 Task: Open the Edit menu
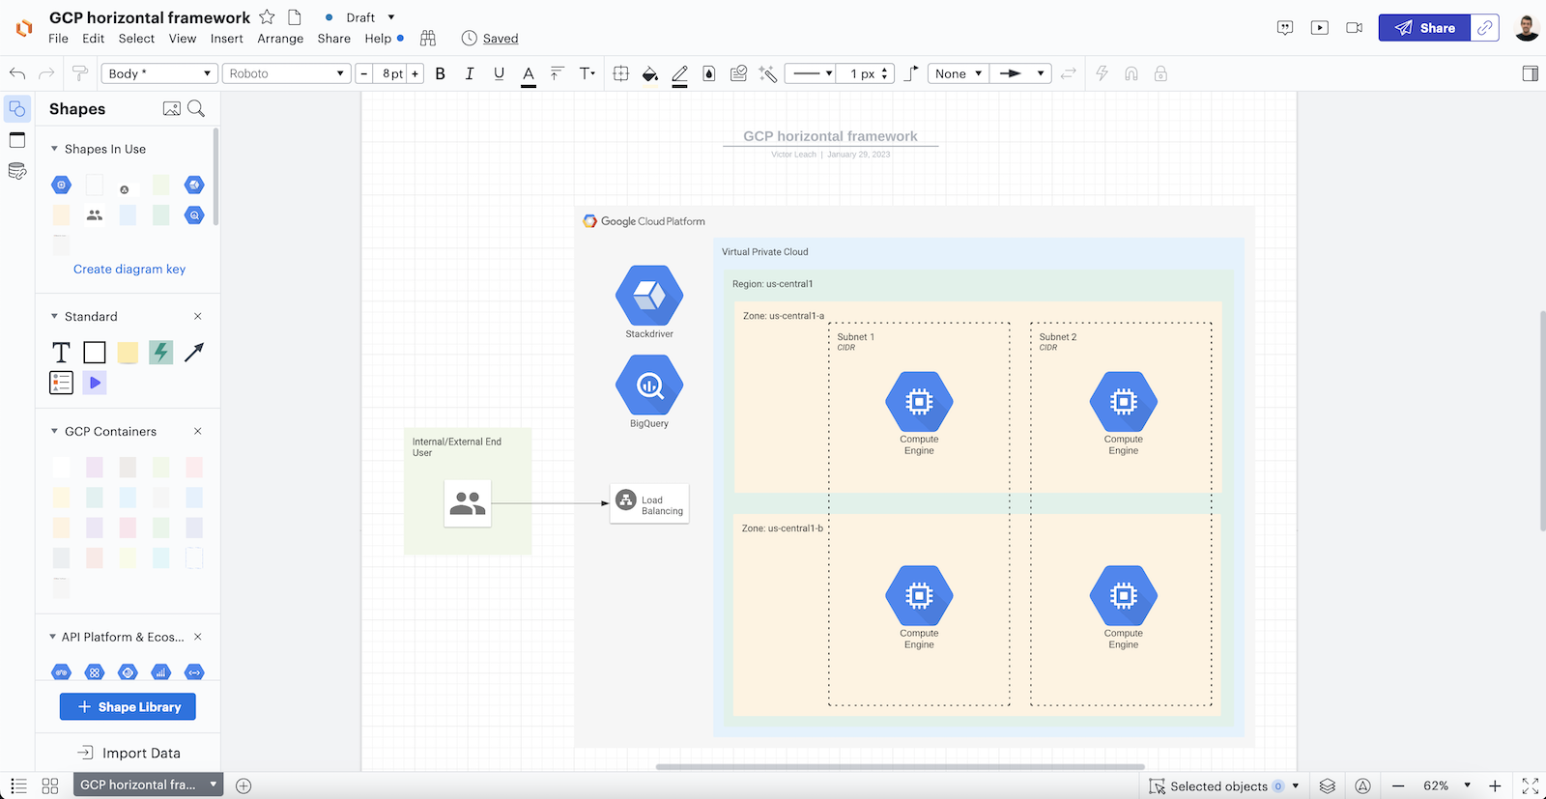(x=94, y=39)
